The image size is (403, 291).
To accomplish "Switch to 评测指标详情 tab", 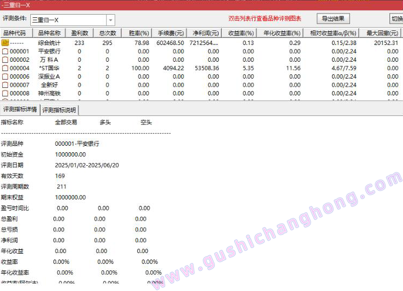I will click(x=20, y=109).
